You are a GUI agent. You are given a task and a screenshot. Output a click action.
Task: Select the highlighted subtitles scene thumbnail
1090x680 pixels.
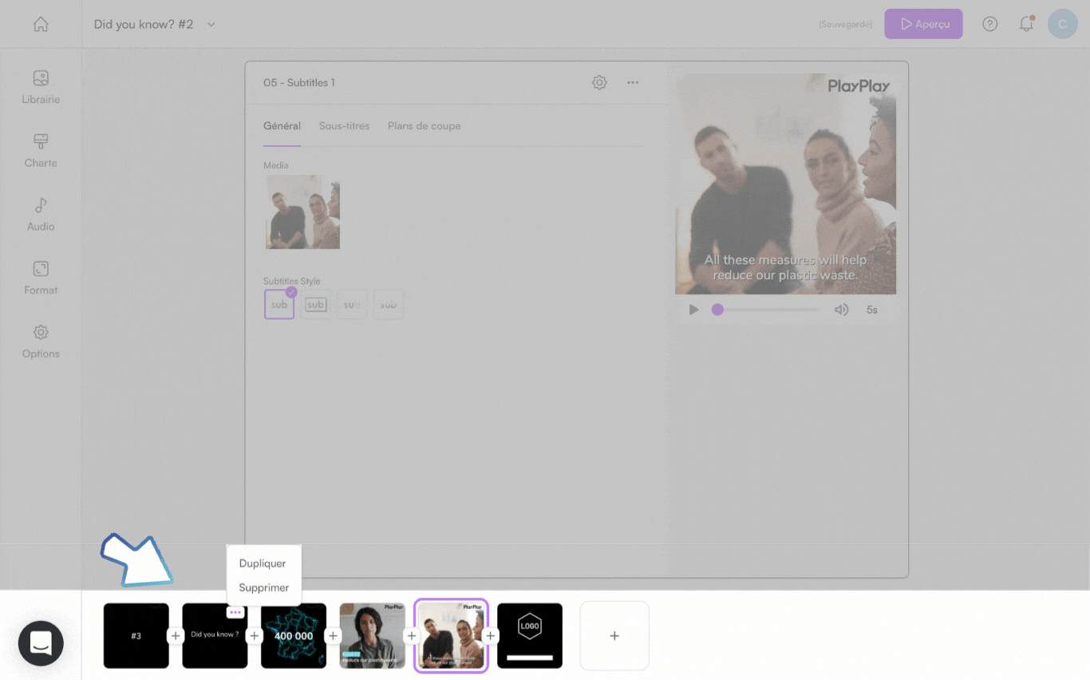[x=451, y=636]
